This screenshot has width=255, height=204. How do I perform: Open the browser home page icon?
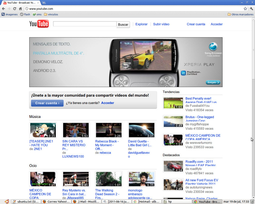20,9
